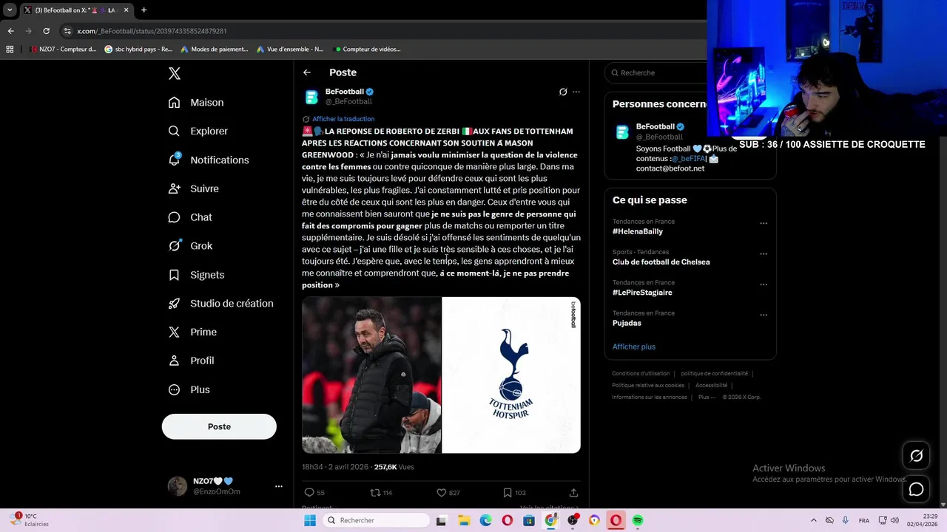Open the De Zerbi photo in the post
The image size is (947, 532).
pyautogui.click(x=371, y=375)
